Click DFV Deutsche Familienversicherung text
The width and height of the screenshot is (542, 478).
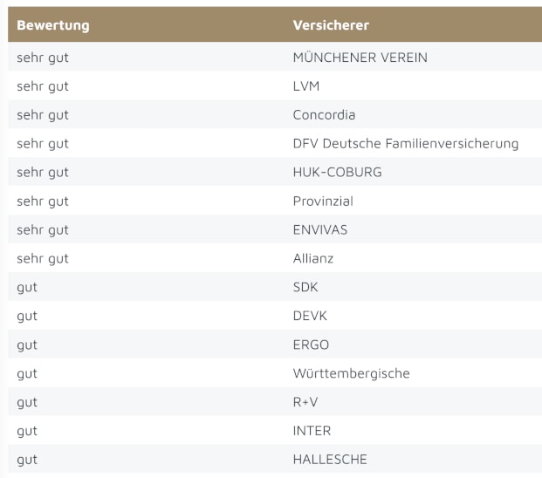click(406, 144)
